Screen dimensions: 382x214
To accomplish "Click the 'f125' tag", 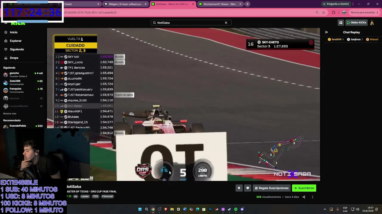I will (x=95, y=196).
